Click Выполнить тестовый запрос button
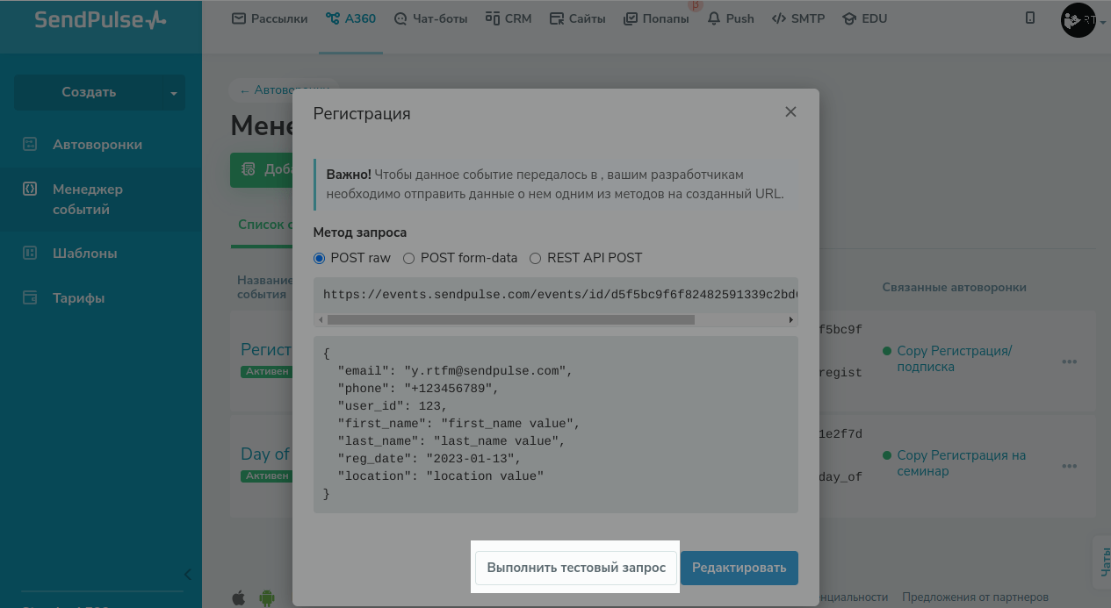The height and width of the screenshot is (608, 1111). click(x=576, y=568)
